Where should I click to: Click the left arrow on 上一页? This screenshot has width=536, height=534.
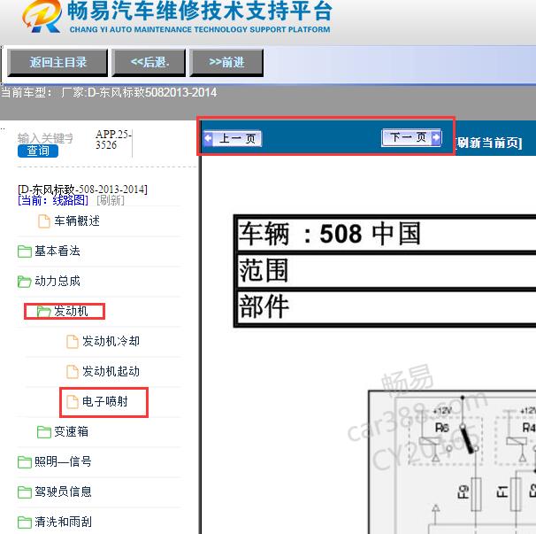(x=208, y=139)
